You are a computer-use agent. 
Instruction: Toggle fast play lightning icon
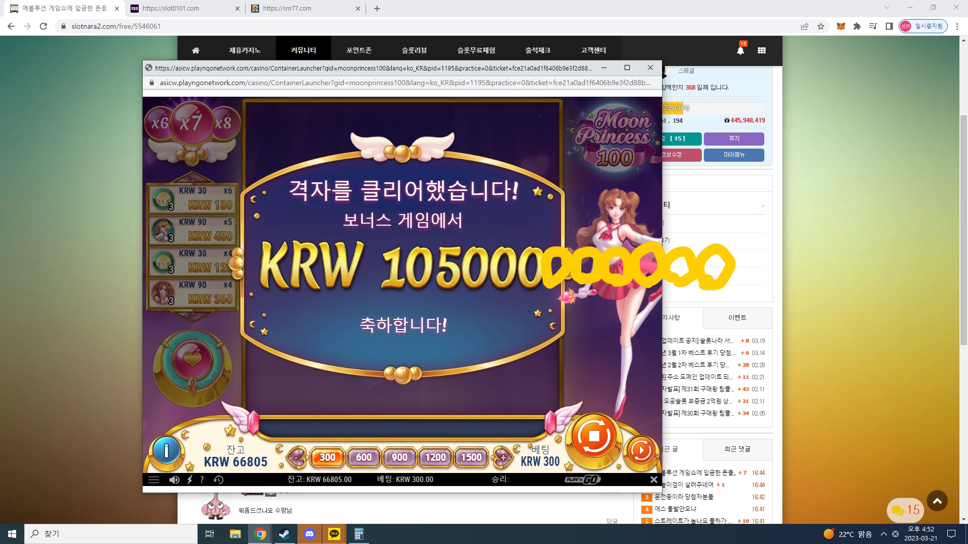(x=190, y=480)
